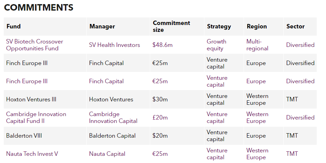The height and width of the screenshot is (163, 326).
Task: Click the Nauta Capital manager name
Action: [107, 154]
